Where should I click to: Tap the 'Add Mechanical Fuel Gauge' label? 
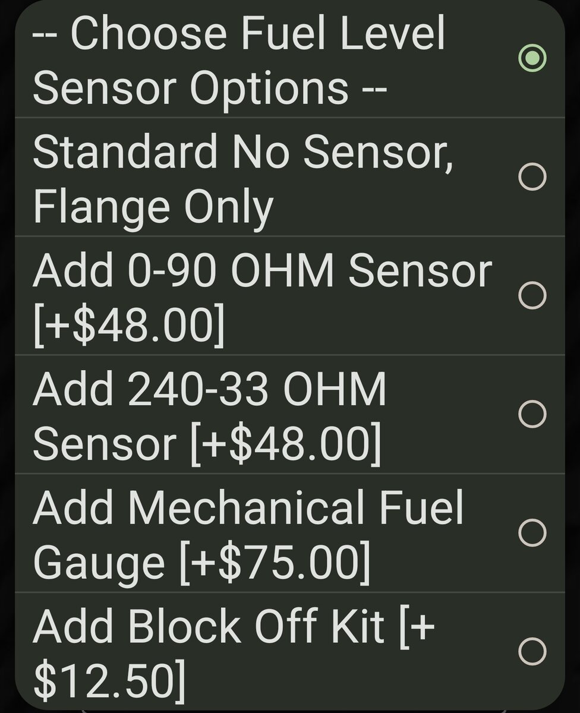[248, 509]
